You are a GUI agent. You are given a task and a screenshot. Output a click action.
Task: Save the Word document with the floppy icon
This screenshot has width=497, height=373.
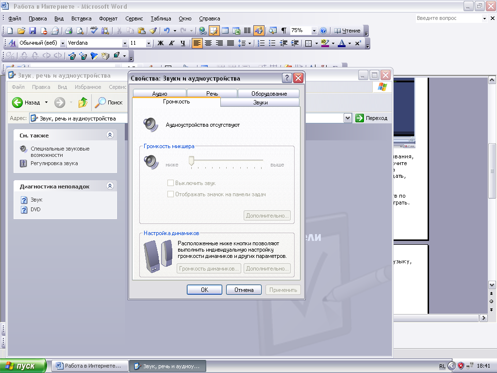(x=33, y=31)
